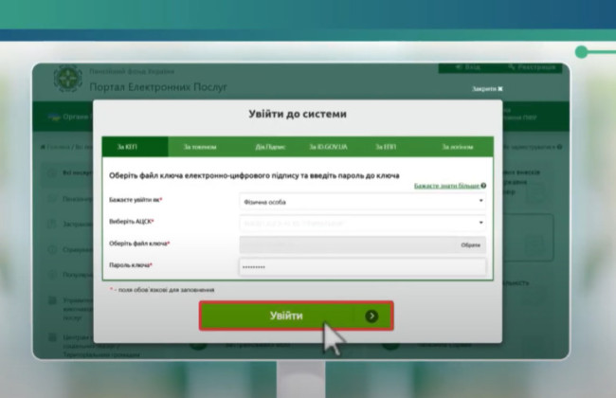Viewport: 616px width, 398px height.
Task: Switch to the За токеном tab
Action: tap(200, 147)
